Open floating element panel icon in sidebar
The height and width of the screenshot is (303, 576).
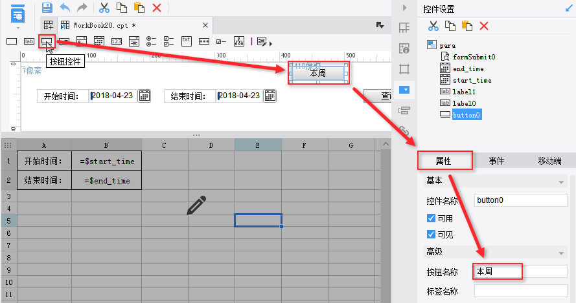pos(404,69)
